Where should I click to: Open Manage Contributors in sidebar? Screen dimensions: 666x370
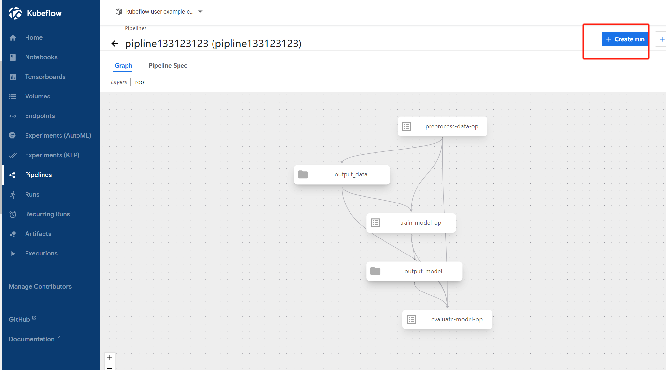click(x=40, y=286)
